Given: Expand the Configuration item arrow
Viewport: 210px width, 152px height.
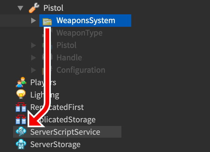Looking at the screenshot, I should 33,70.
